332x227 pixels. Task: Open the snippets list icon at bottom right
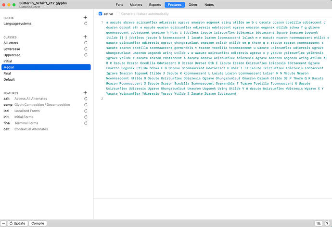[319, 224]
